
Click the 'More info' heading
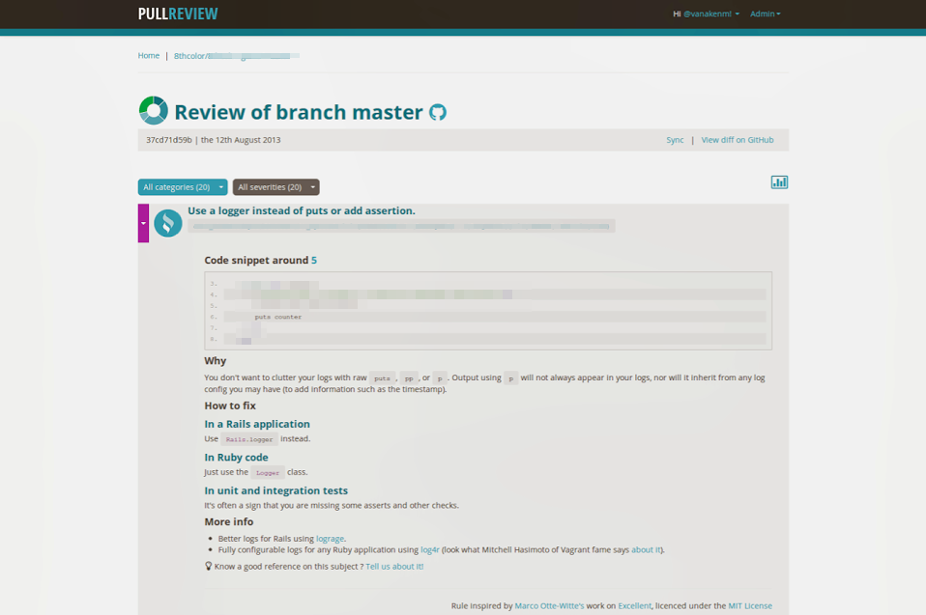point(228,522)
